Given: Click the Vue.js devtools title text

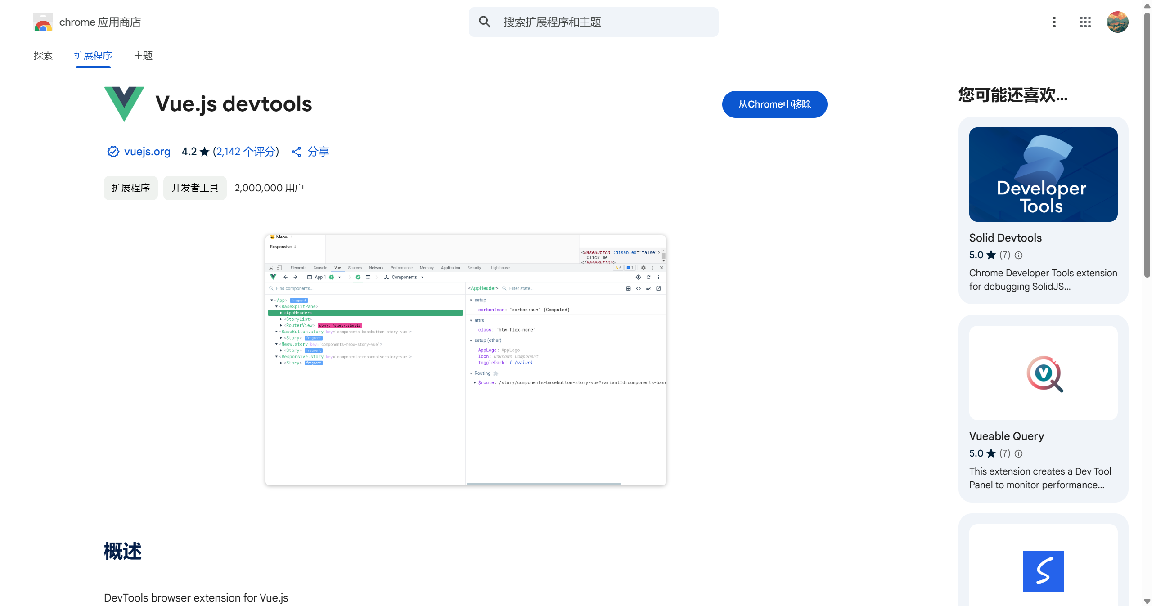Looking at the screenshot, I should pyautogui.click(x=234, y=104).
